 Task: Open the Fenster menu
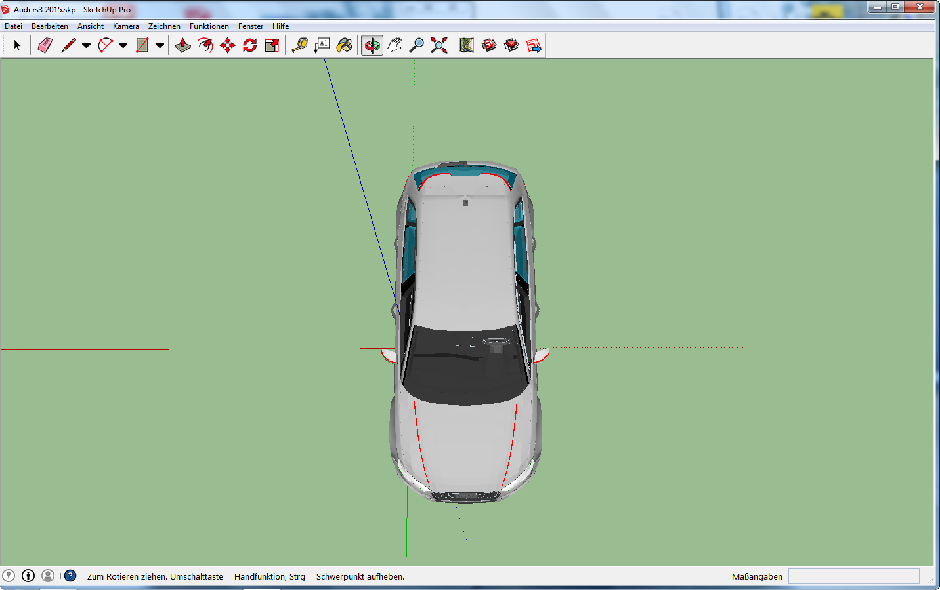251,26
